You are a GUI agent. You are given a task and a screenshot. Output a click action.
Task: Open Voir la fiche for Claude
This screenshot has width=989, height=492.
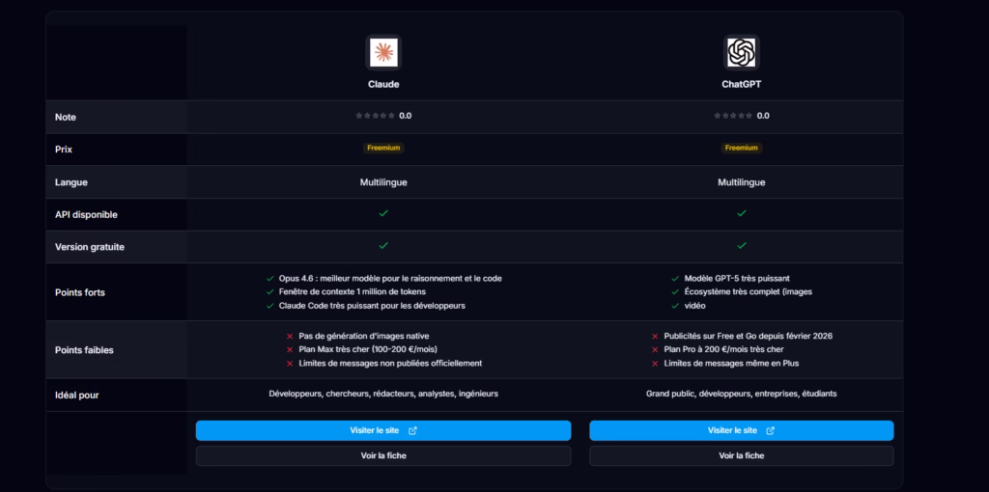[x=383, y=456]
